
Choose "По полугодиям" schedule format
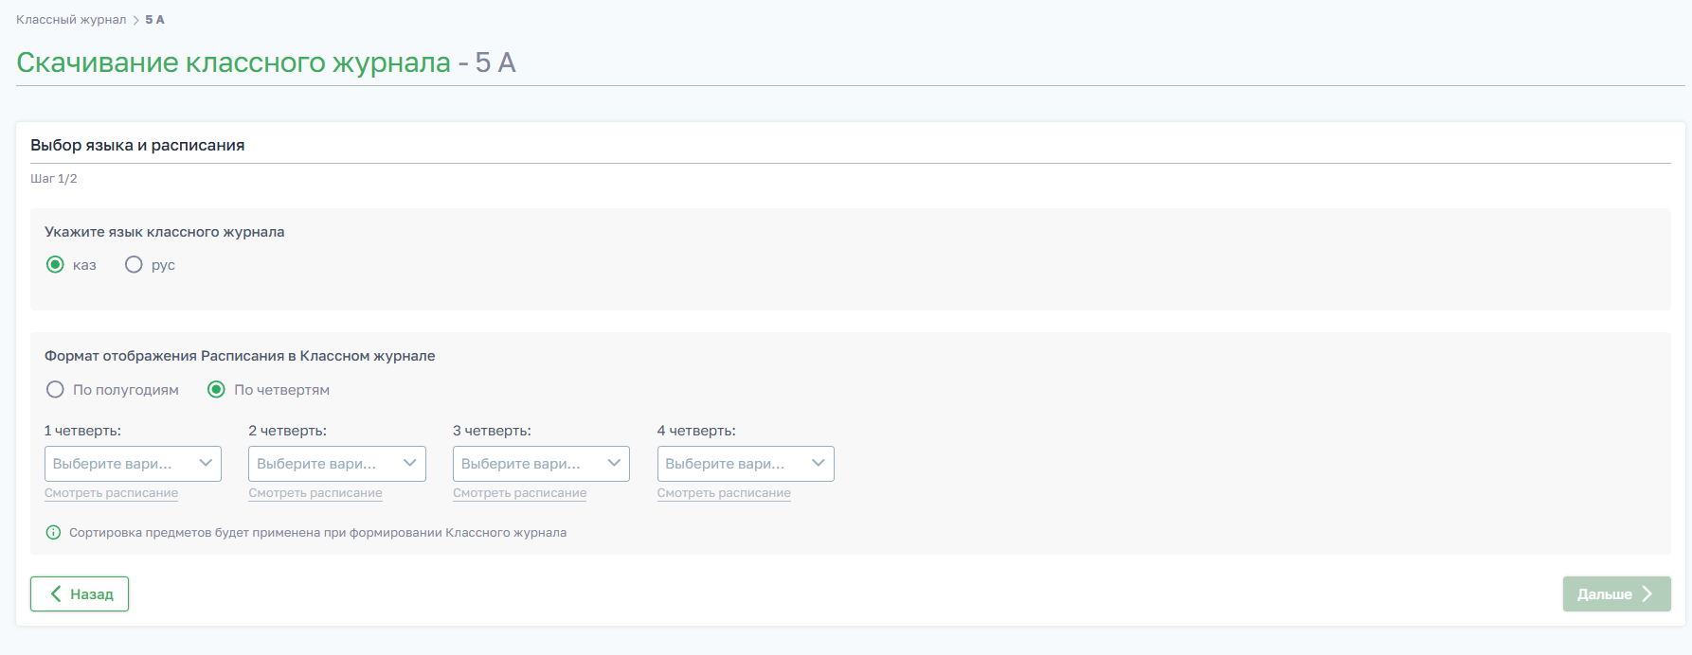[55, 390]
